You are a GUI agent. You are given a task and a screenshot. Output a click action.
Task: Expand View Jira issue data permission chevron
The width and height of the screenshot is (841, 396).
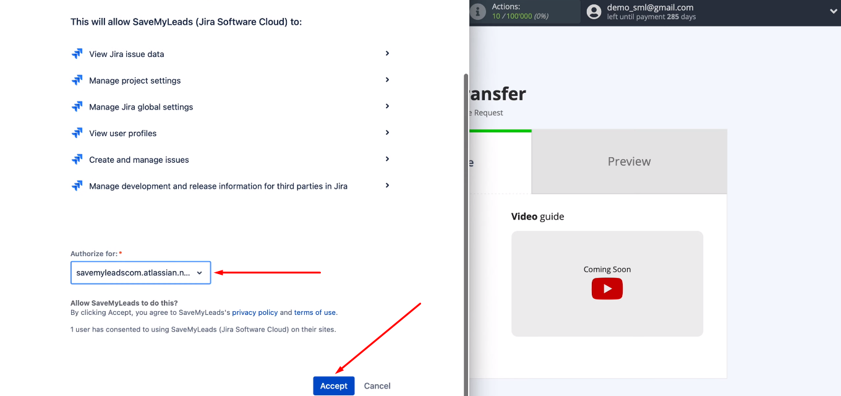387,53
